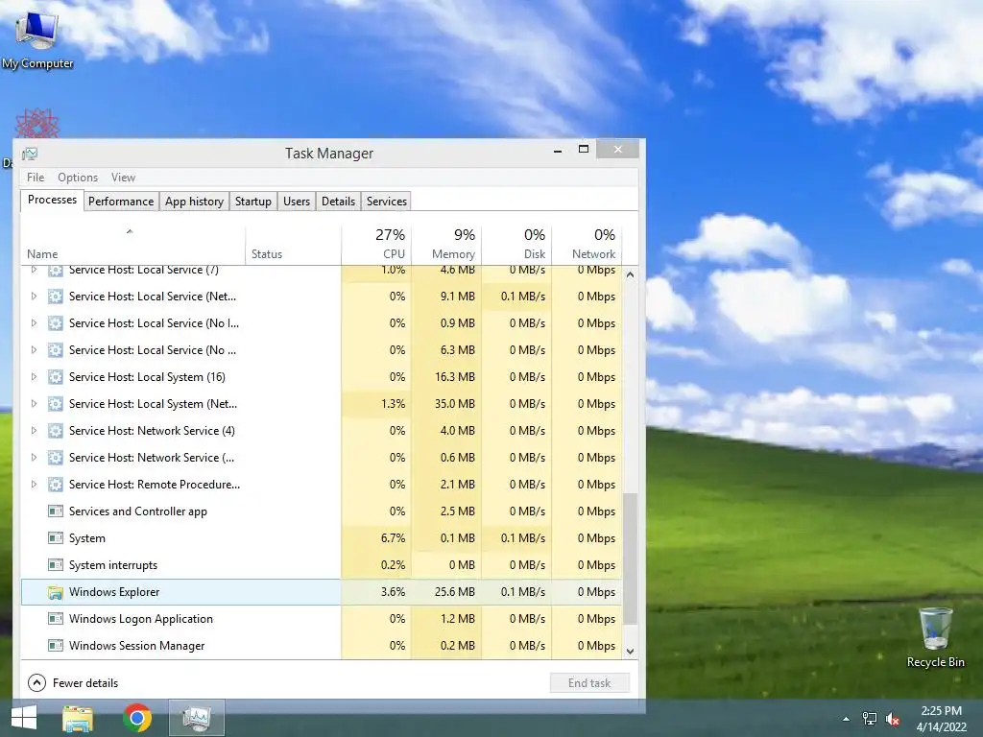Expand Service Host: Network Service (4)
983x737 pixels.
(34, 431)
